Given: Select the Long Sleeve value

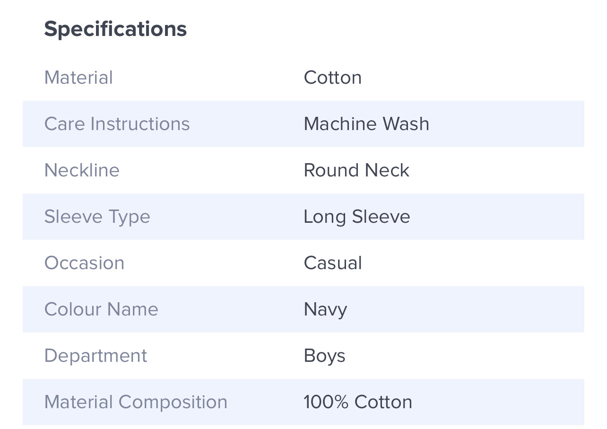Looking at the screenshot, I should tap(357, 217).
